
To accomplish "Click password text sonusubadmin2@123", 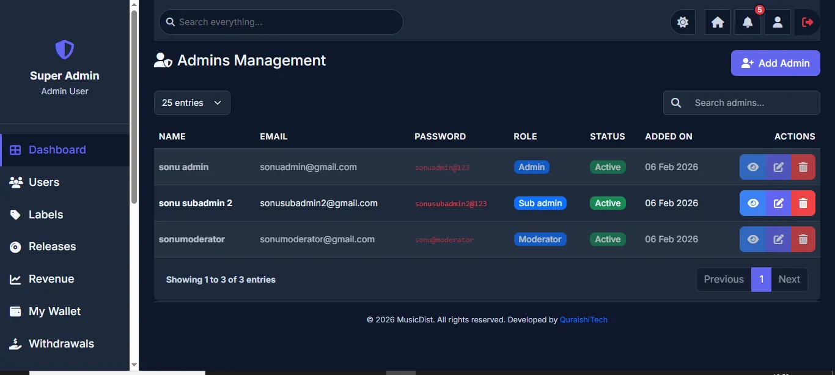I will pos(451,204).
